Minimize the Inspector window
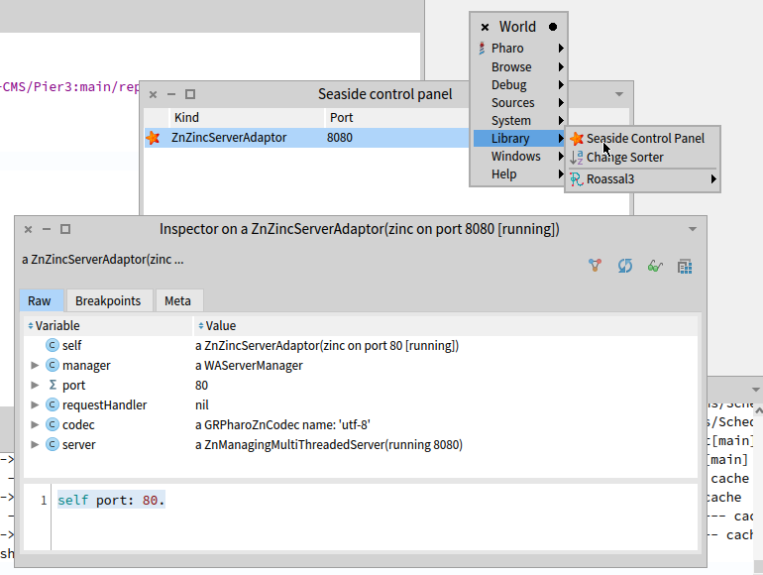The image size is (763, 575). click(47, 229)
